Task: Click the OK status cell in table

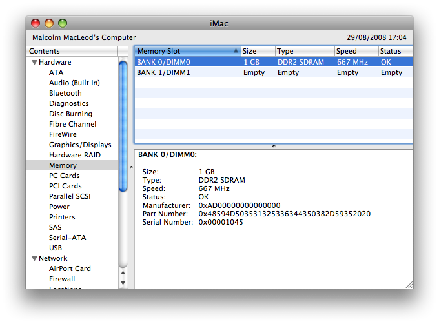Action: (x=386, y=62)
